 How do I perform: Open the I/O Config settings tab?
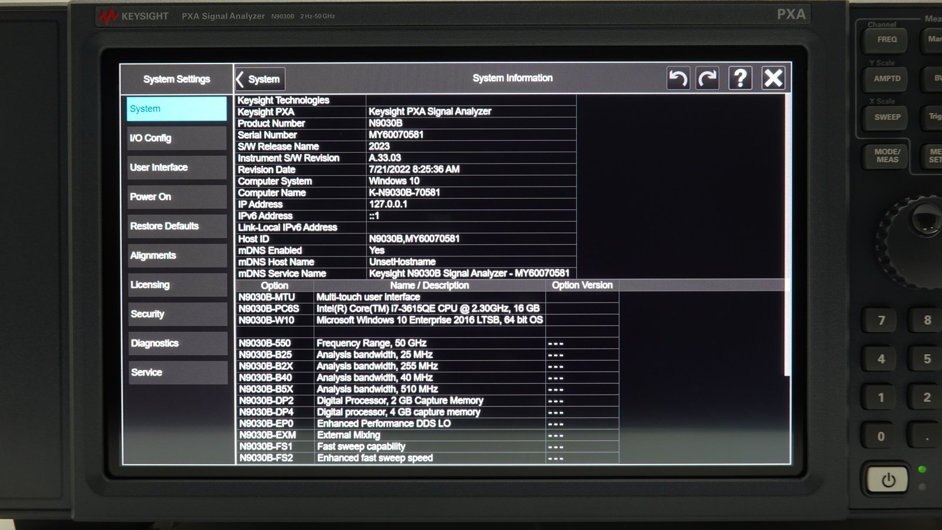pos(177,138)
